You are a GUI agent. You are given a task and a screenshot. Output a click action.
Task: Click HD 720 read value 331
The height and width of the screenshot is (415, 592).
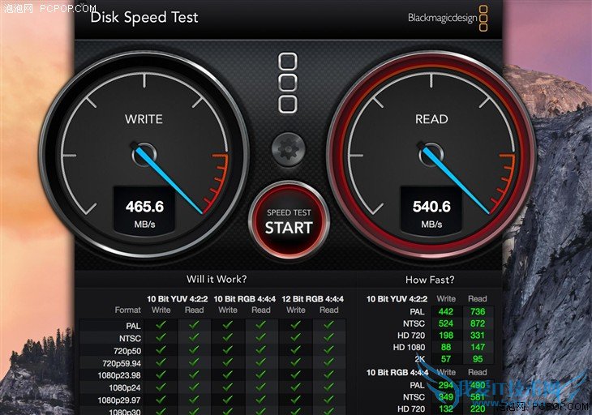pyautogui.click(x=478, y=336)
